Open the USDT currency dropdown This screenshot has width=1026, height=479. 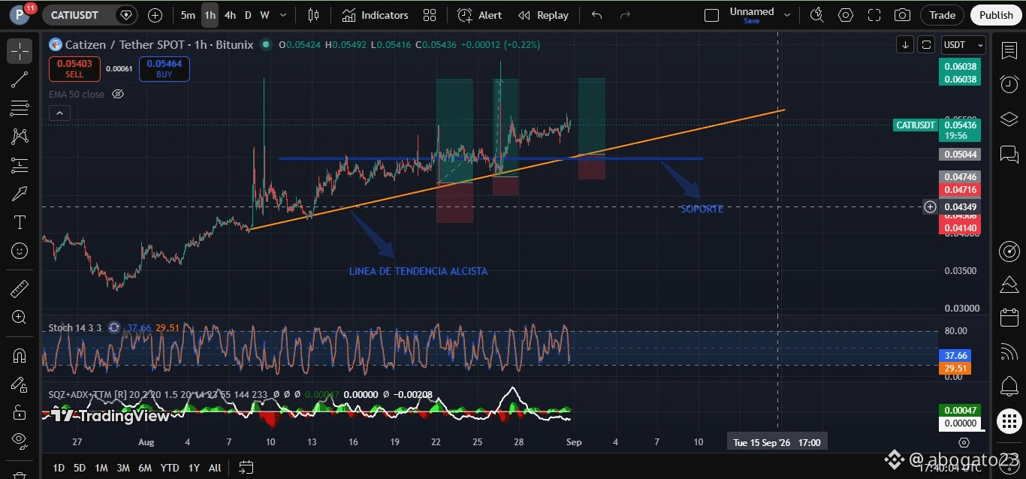(x=963, y=45)
